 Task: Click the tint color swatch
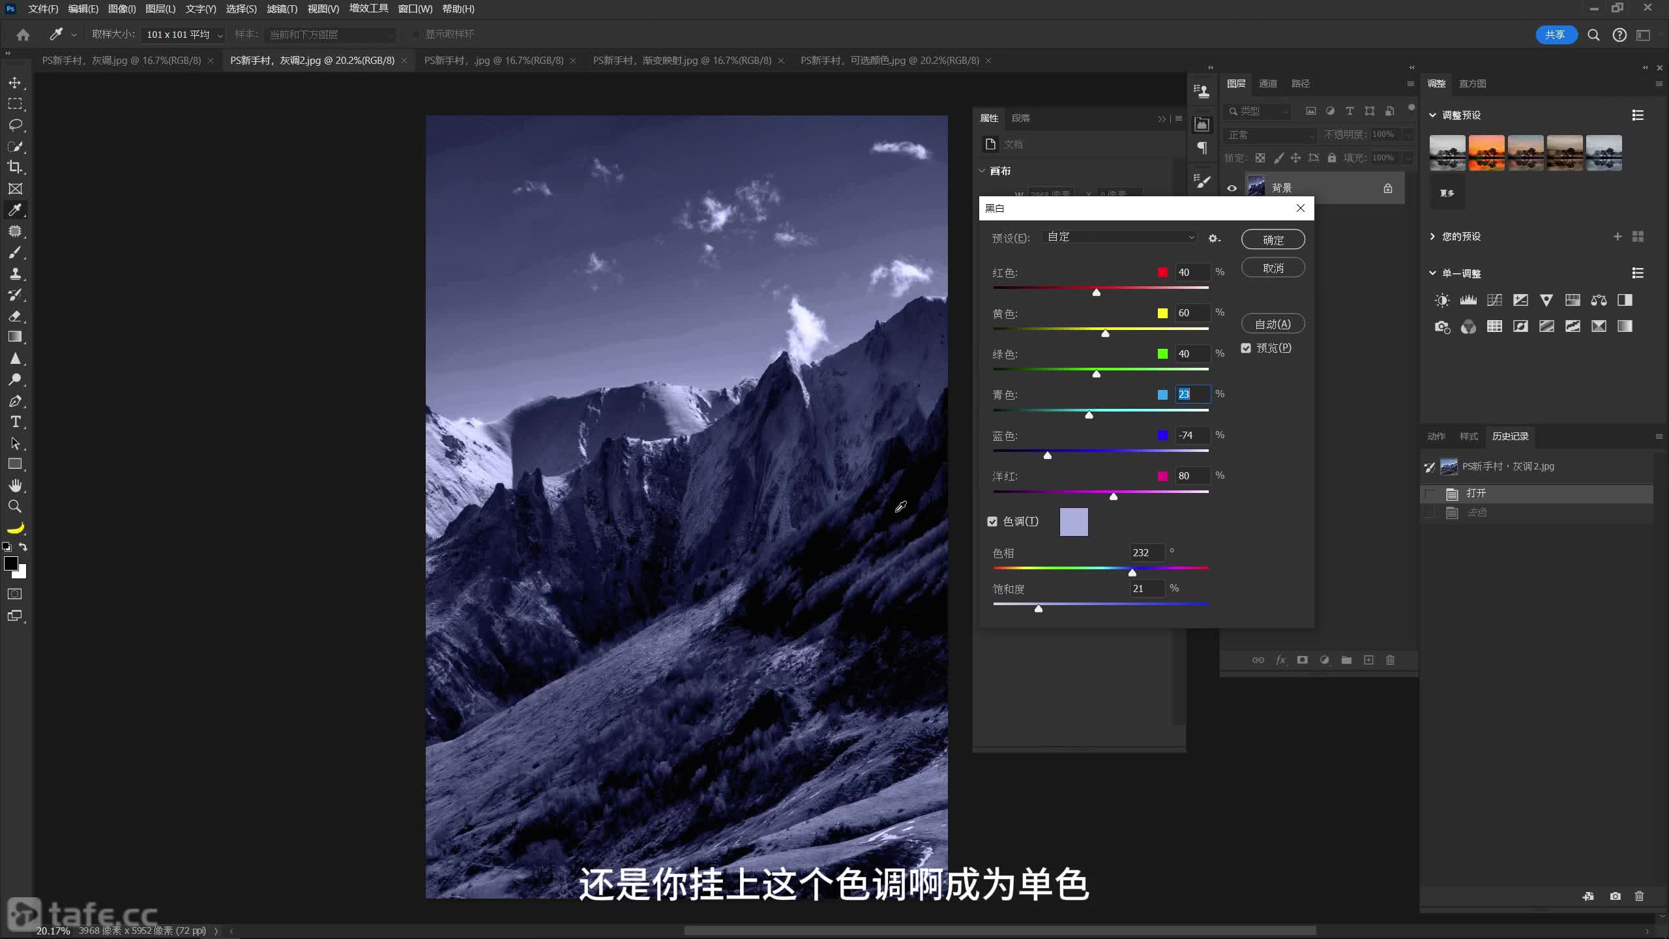[1074, 522]
